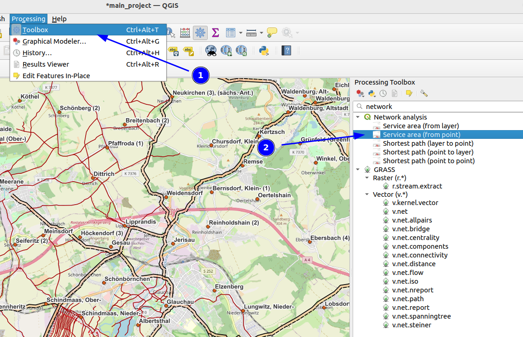Open the Measure tool dropdown arrow
523x337 pixels.
pos(261,33)
